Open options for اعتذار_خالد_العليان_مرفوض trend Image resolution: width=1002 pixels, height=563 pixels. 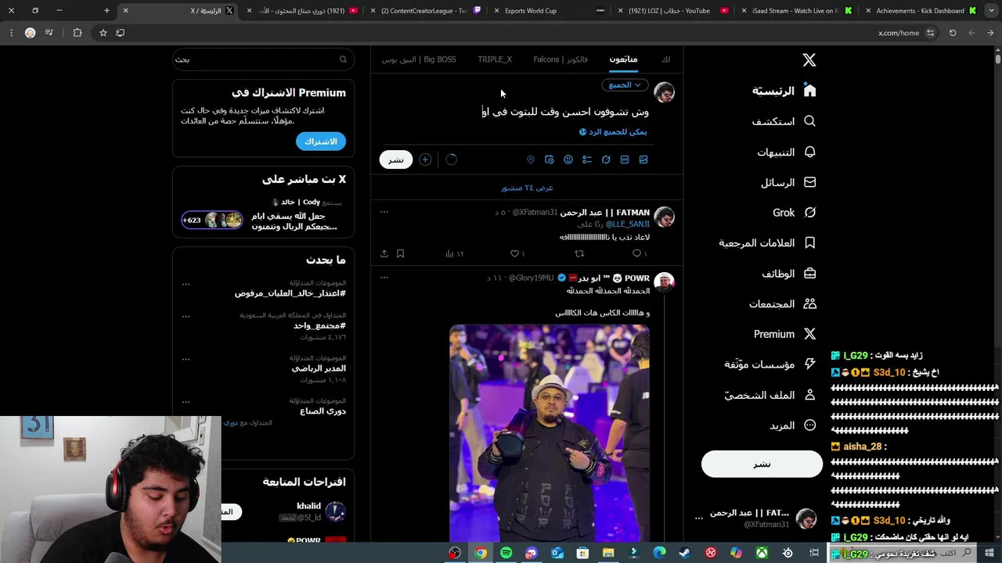(x=186, y=284)
